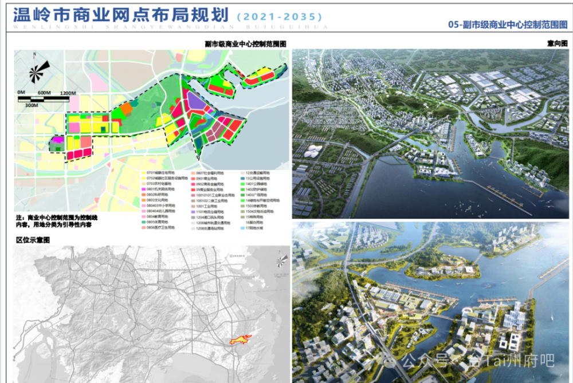Click the green 1401公园绿地 legend swatch
This screenshot has height=383, width=573.
242,184
